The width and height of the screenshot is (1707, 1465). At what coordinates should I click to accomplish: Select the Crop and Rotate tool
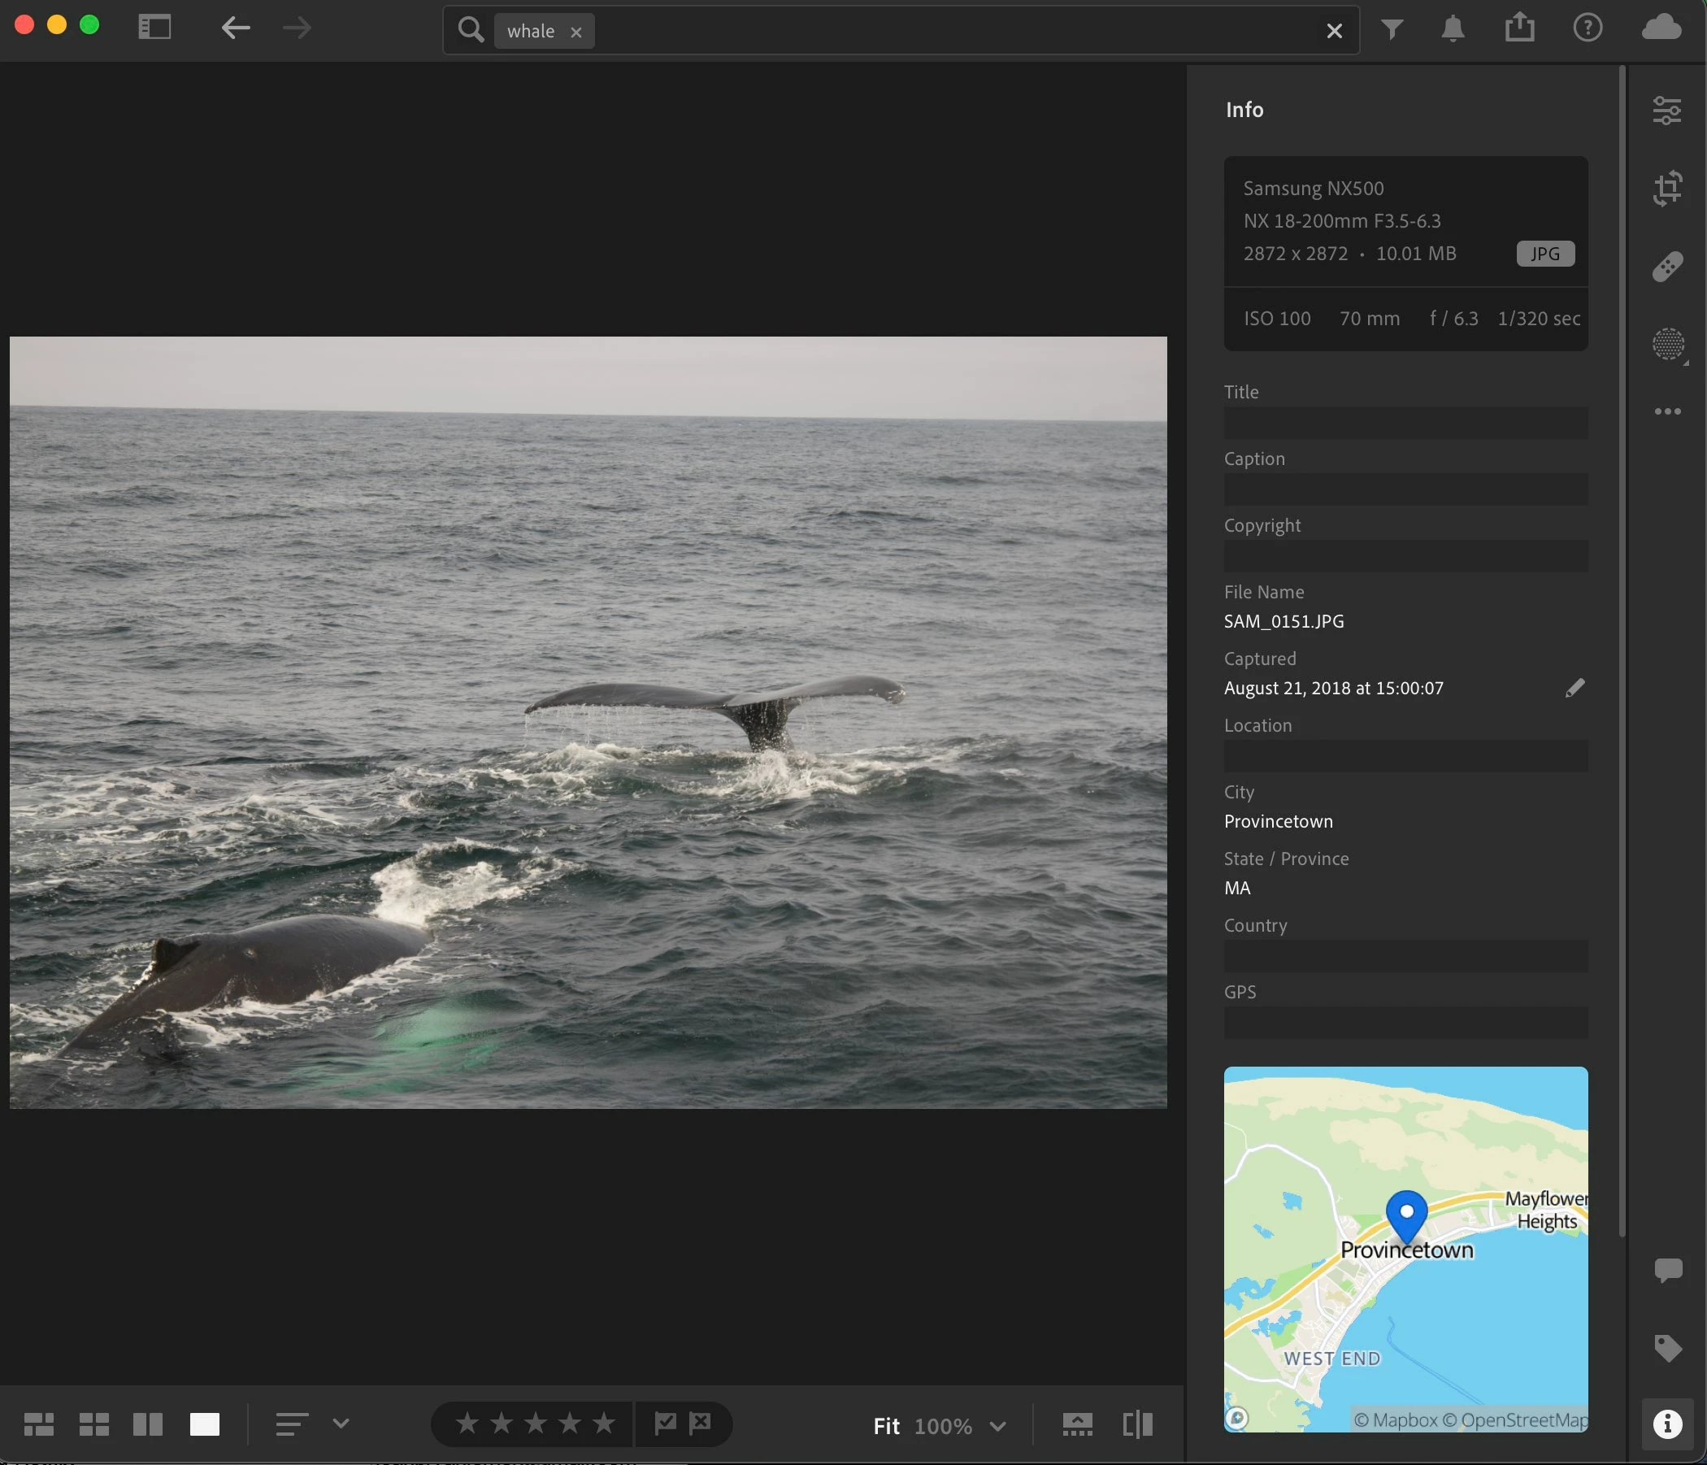pyautogui.click(x=1666, y=189)
